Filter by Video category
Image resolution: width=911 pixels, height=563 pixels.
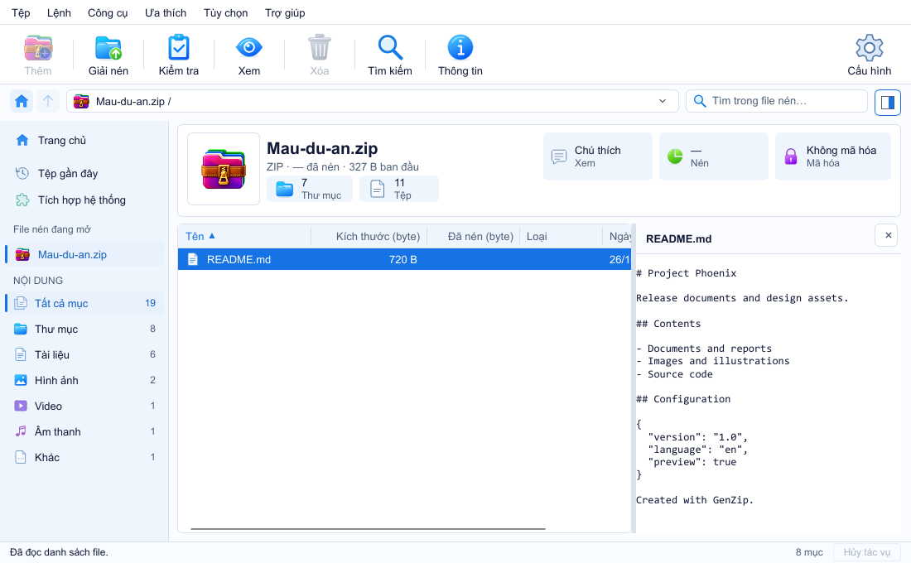[x=84, y=406]
